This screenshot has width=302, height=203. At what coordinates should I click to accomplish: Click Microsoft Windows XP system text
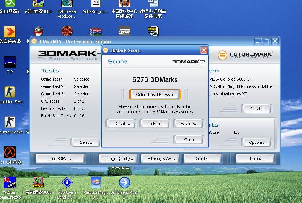point(228,94)
